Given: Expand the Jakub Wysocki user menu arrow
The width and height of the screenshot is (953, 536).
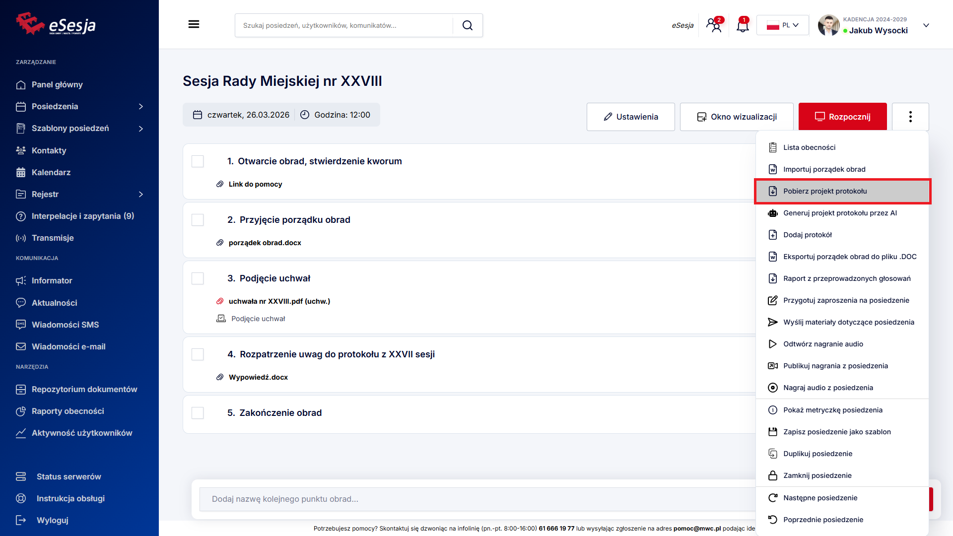Looking at the screenshot, I should (x=926, y=25).
